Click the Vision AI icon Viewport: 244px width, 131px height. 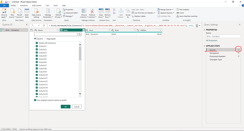[178, 13]
